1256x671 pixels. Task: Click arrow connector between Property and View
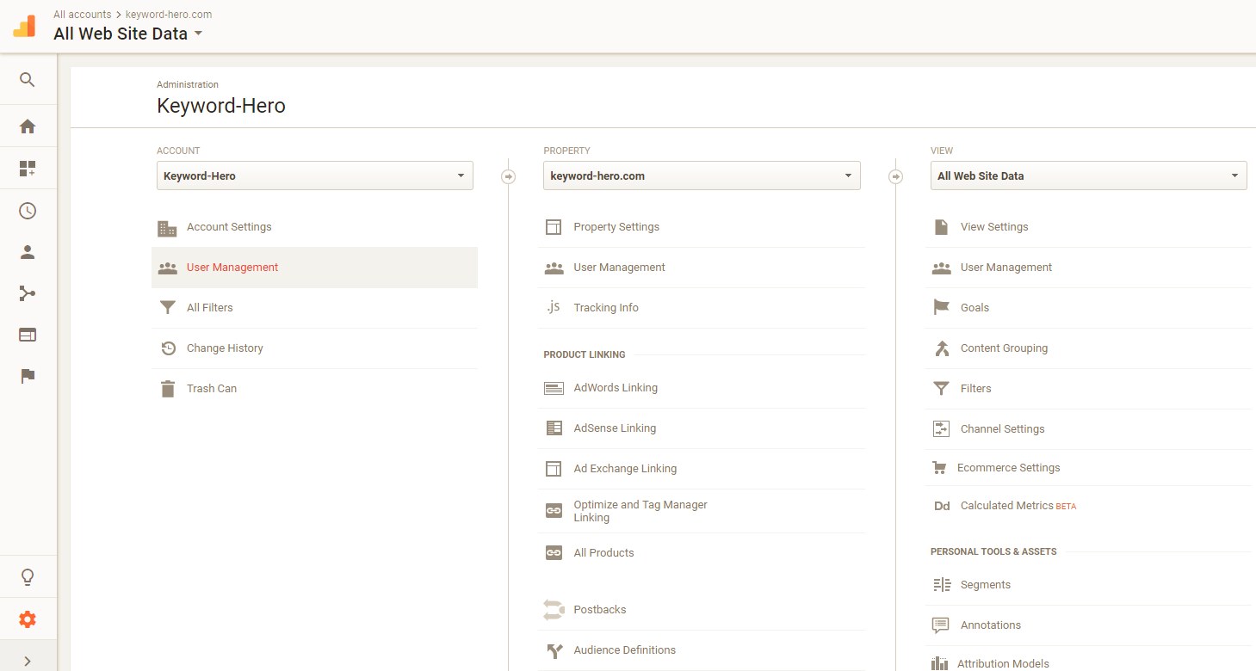895,176
